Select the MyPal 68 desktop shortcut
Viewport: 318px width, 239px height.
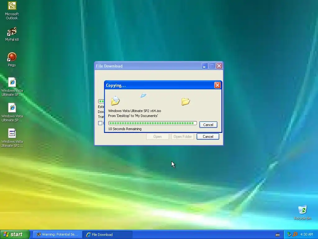[x=12, y=34]
